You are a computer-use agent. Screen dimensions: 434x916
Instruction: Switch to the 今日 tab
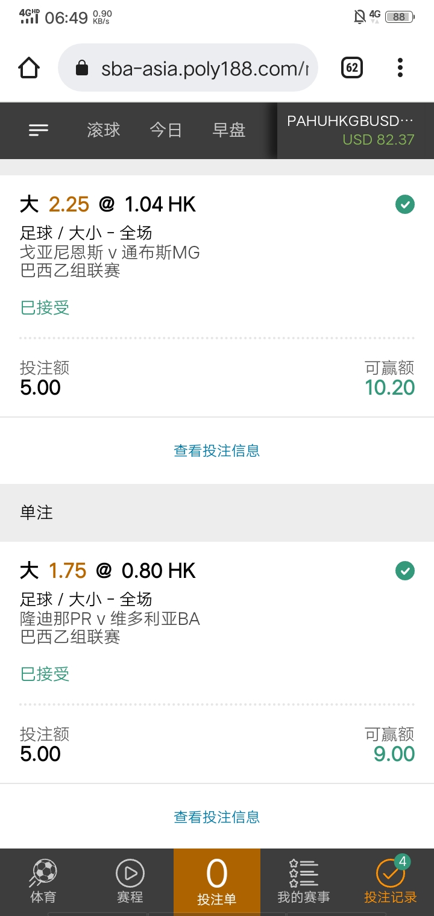tap(166, 130)
